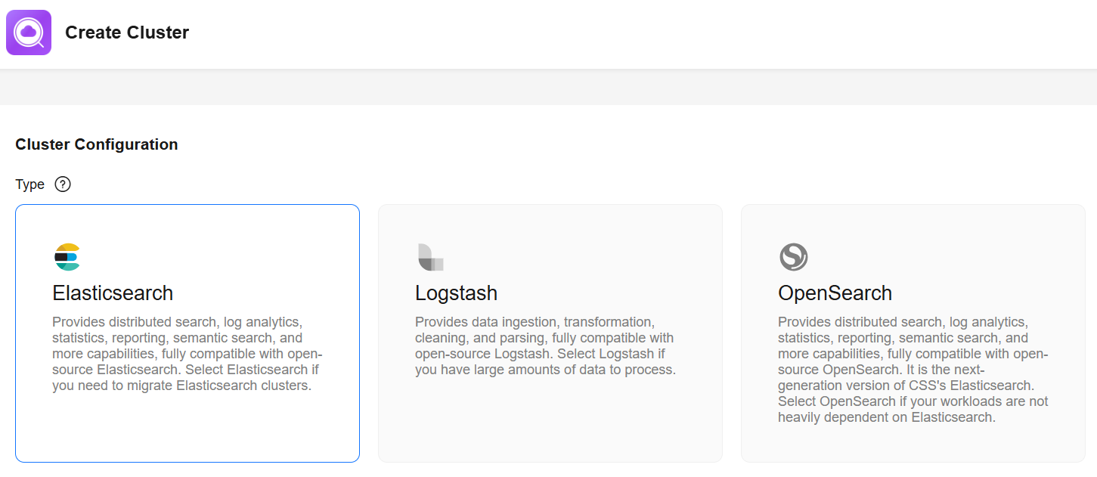Click the OpenSearch logo icon
1097x477 pixels.
(793, 257)
